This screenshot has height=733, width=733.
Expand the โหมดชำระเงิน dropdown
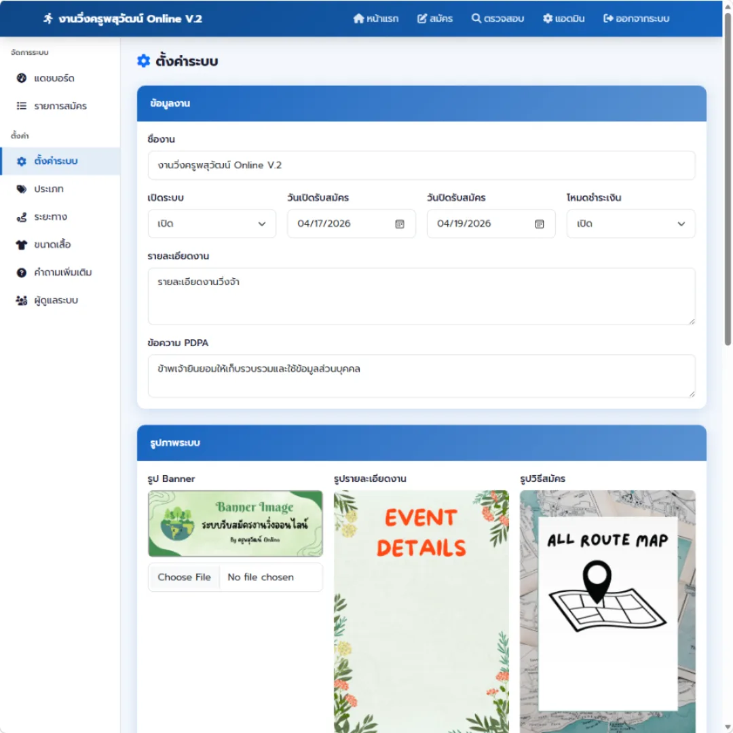click(x=631, y=224)
